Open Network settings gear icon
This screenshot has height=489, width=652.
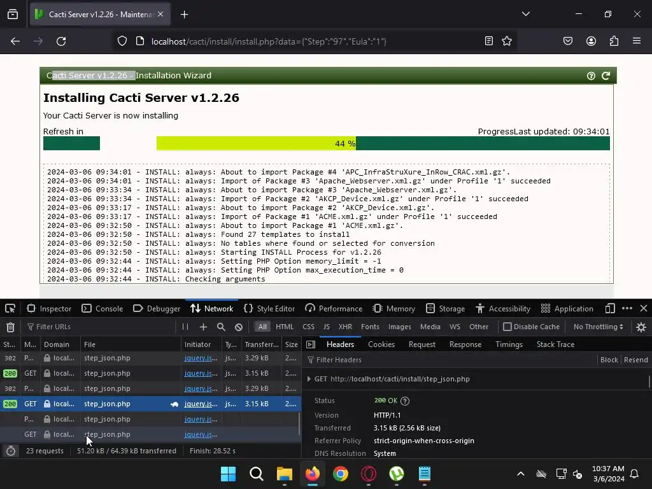tap(641, 327)
